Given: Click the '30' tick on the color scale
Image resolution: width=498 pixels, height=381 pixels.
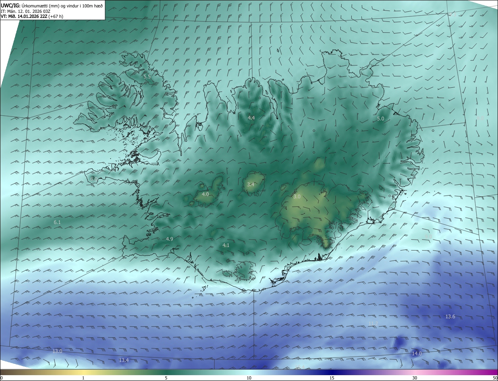Looking at the screenshot, I should [x=415, y=378].
